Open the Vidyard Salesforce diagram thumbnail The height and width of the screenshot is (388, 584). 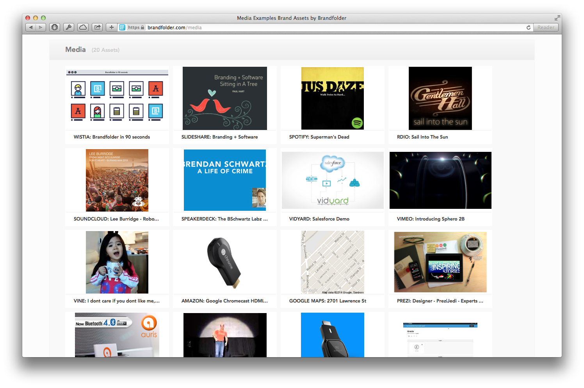coord(333,180)
